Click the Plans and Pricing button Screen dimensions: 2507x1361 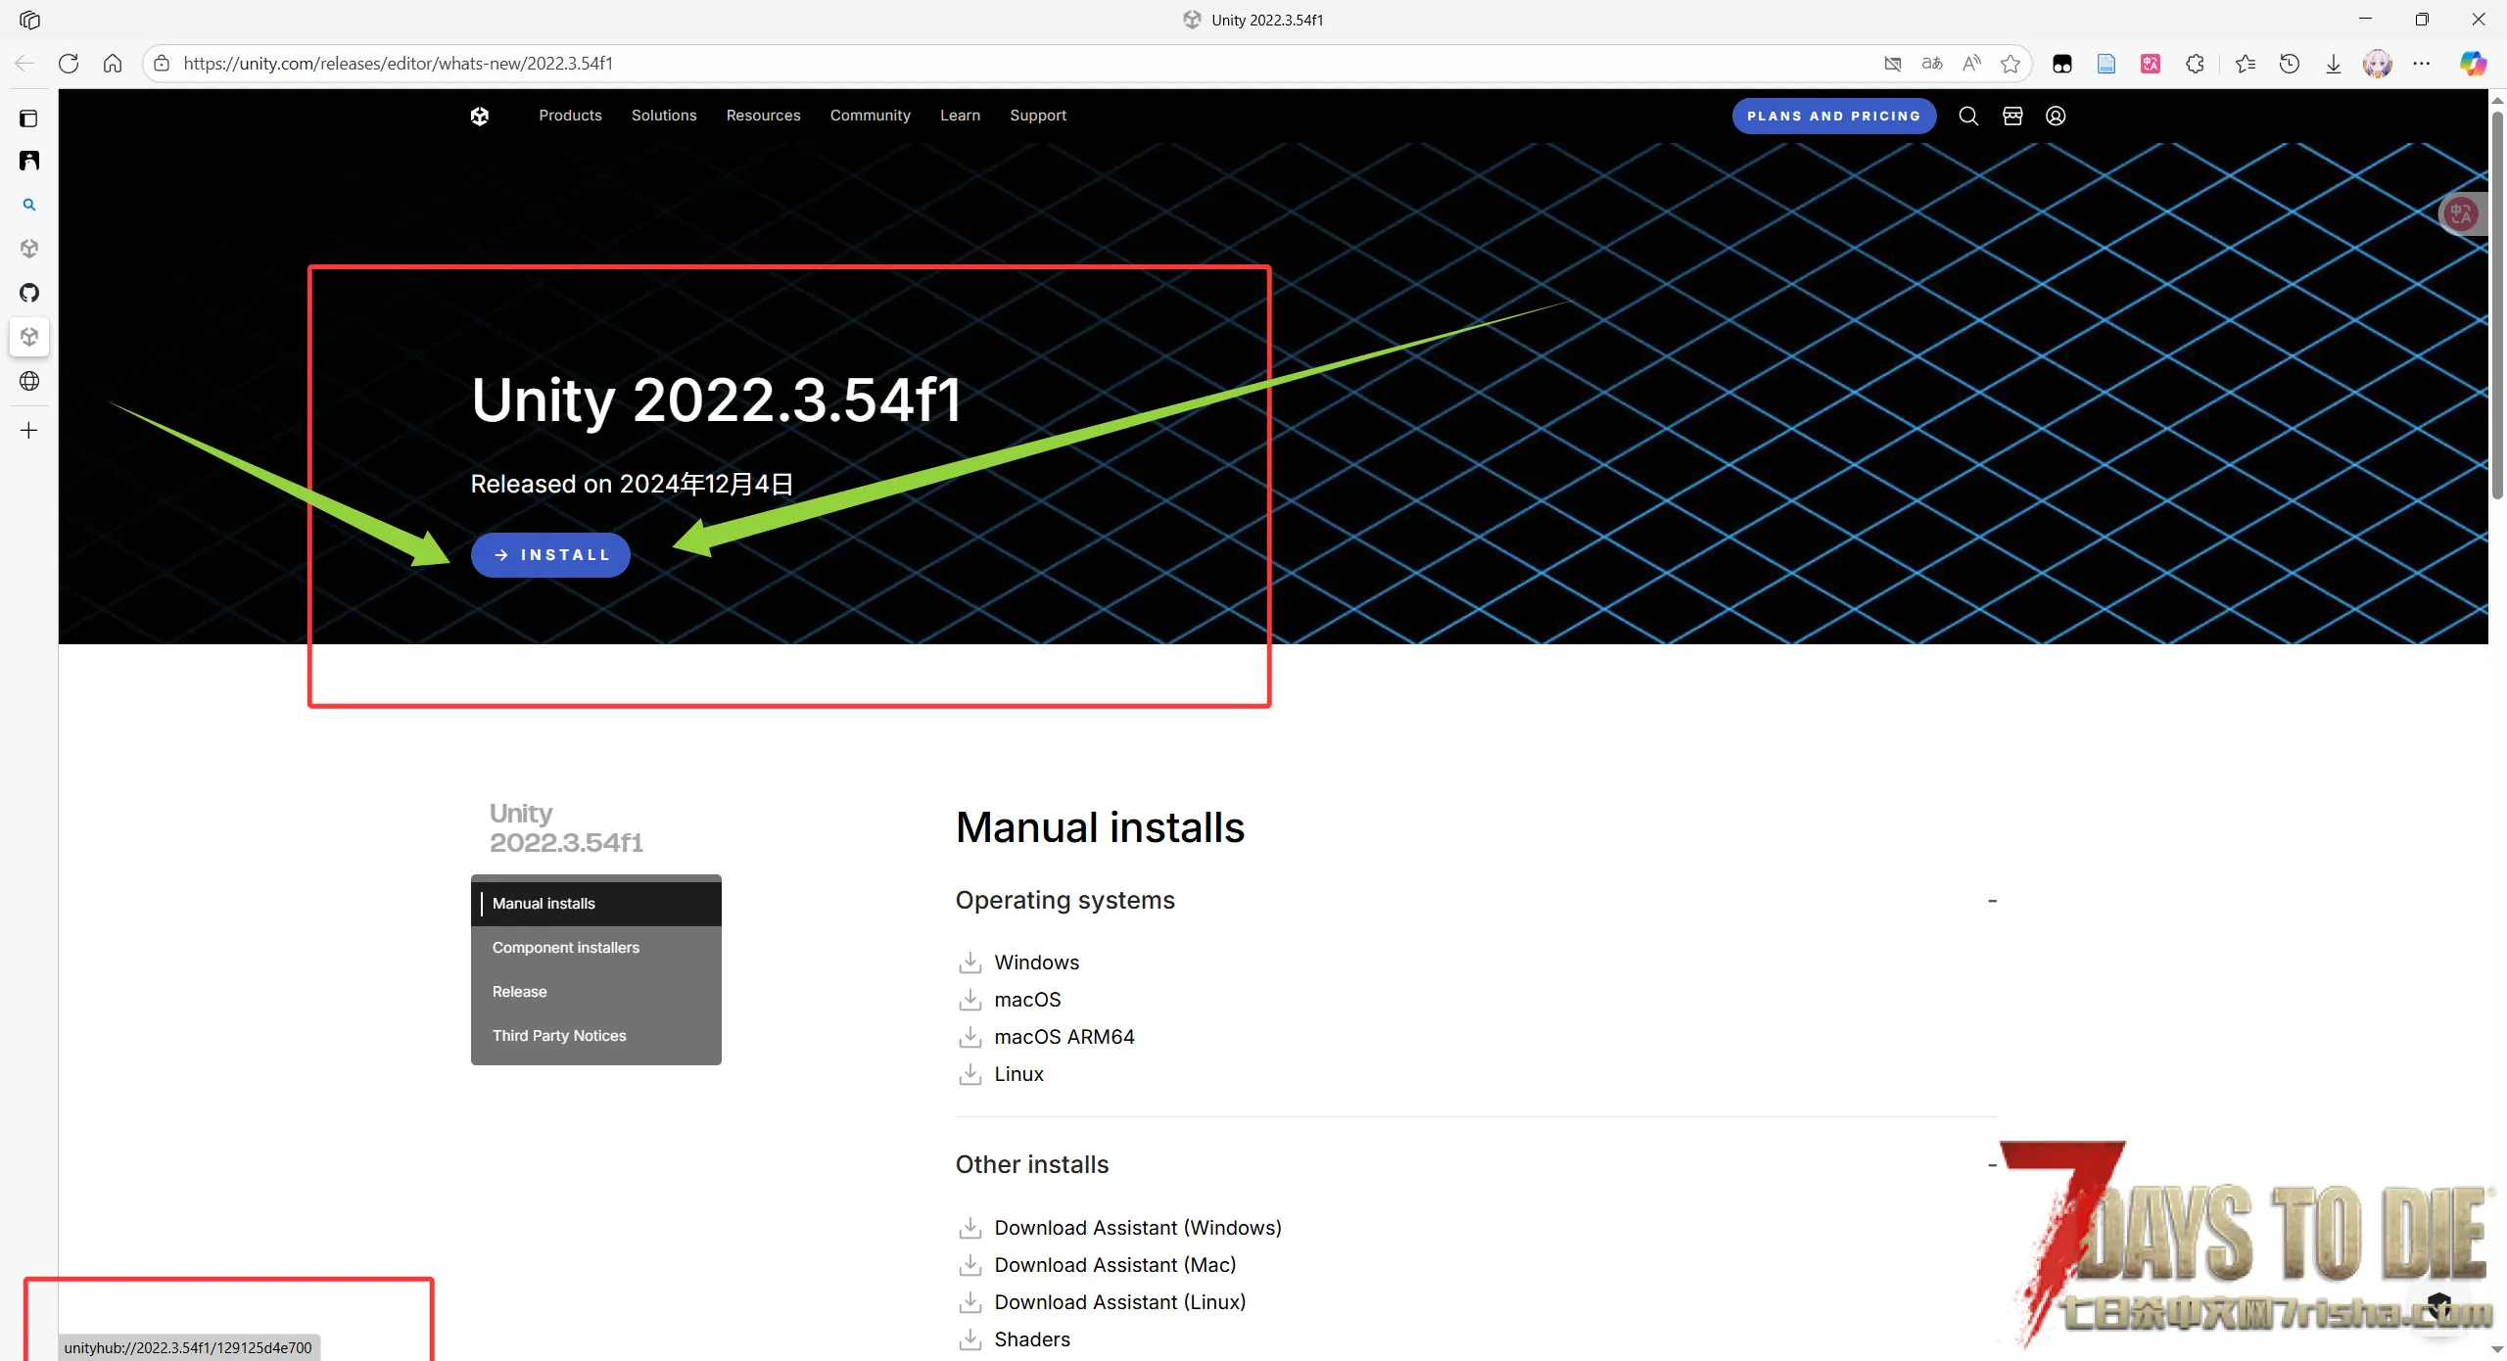(x=1833, y=116)
